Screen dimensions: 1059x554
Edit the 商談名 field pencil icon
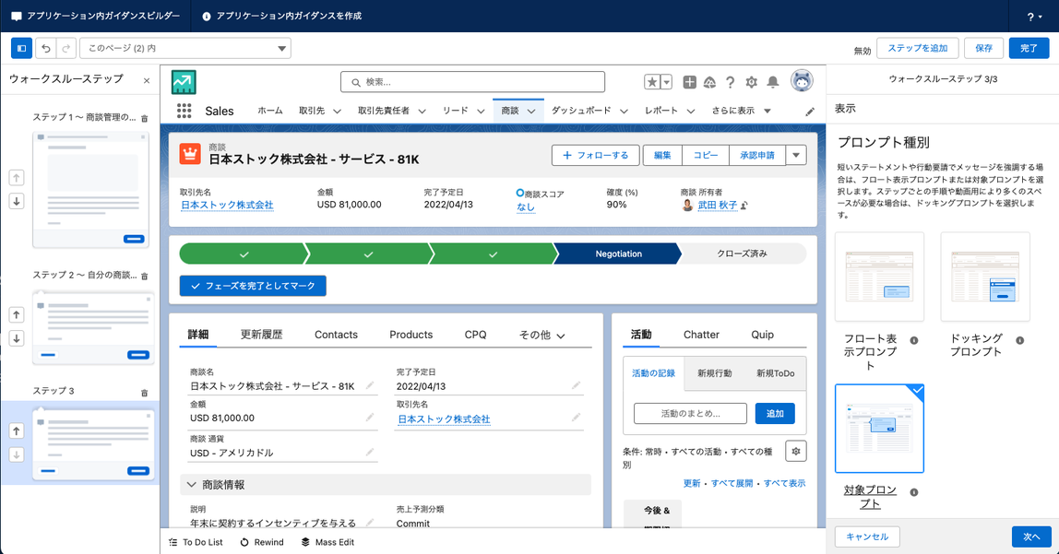coord(369,385)
